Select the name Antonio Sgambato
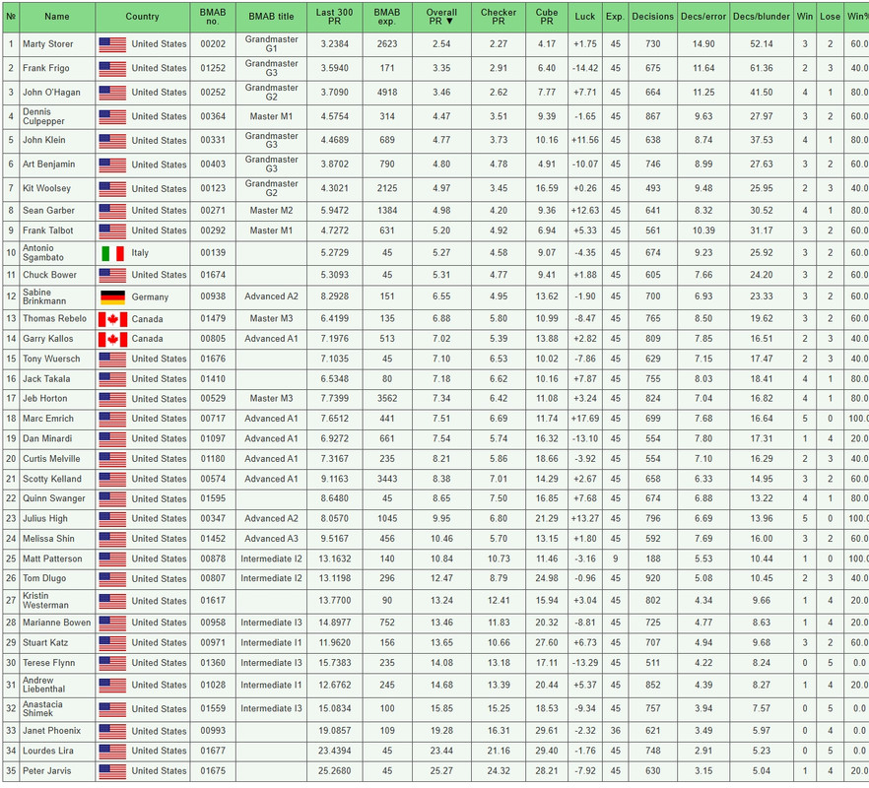Screen dimensions: 869x788 pos(43,253)
